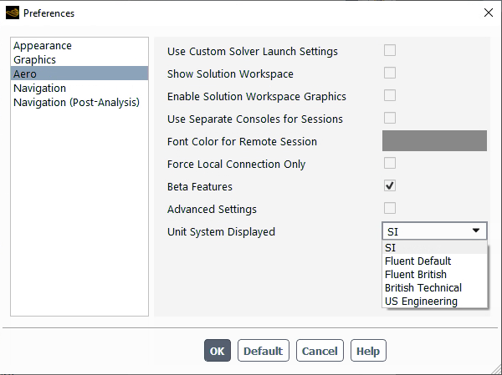Click the Default button

pyautogui.click(x=263, y=351)
